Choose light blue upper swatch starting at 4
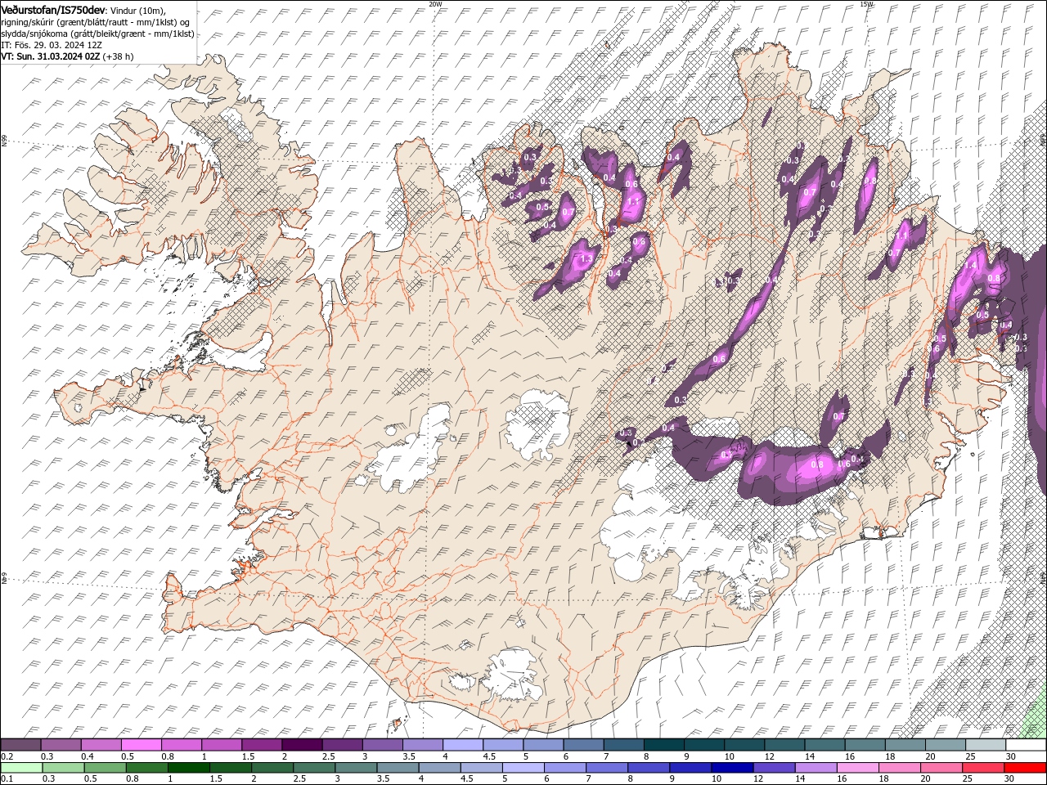 click(462, 745)
